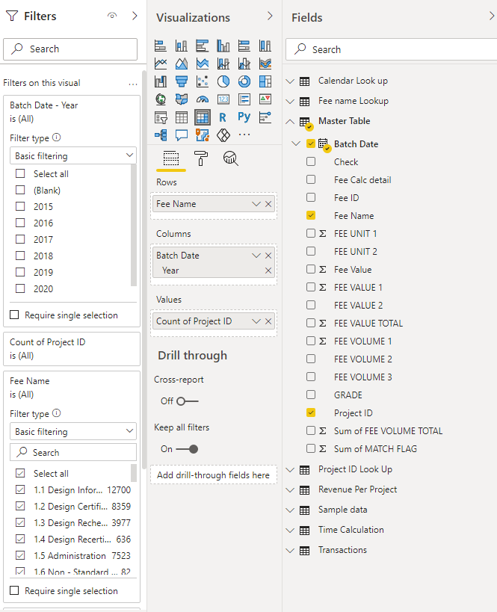Expand the Calendar Look up table
497x612 pixels.
[x=290, y=81]
